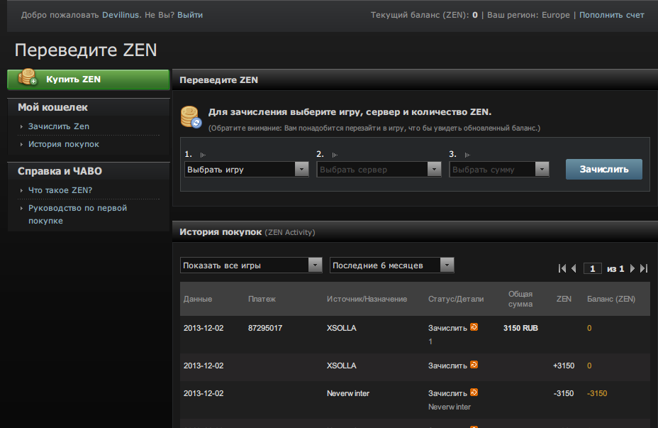The image size is (658, 428).
Task: Click orange status icon in +3150 ZEN row
Action: tap(474, 365)
